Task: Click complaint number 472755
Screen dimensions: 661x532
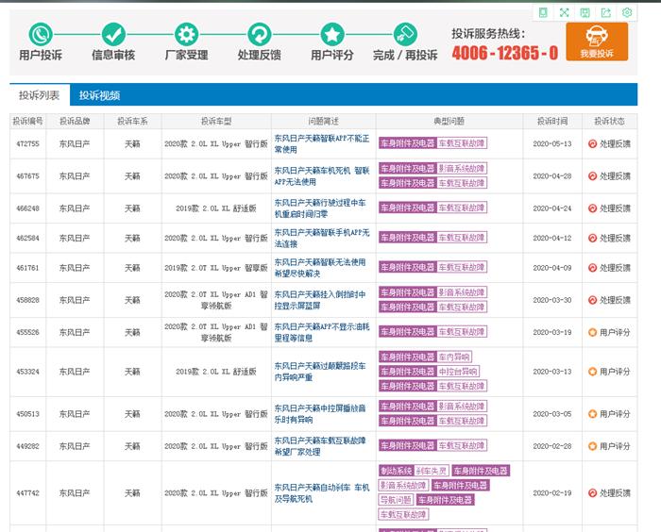Action: (27, 143)
